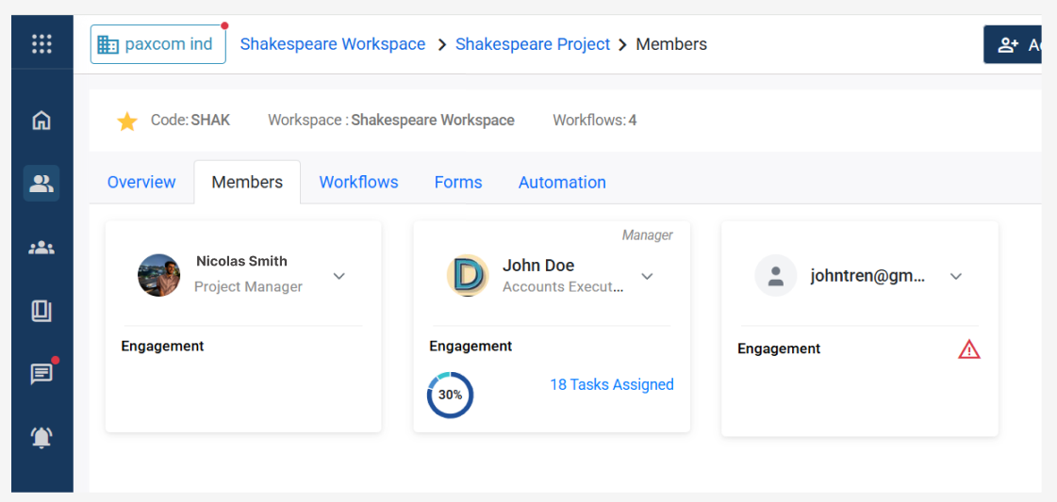
Task: Open the Automation tab
Action: [562, 183]
